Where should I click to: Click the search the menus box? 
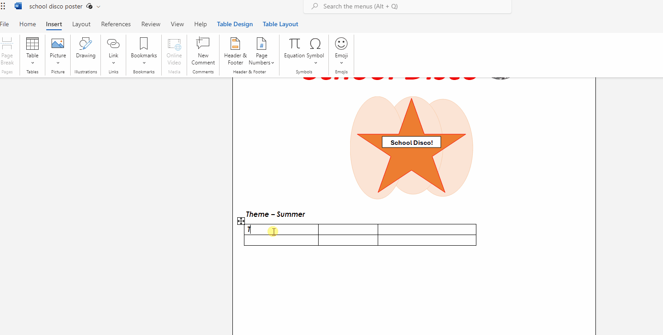(x=407, y=7)
